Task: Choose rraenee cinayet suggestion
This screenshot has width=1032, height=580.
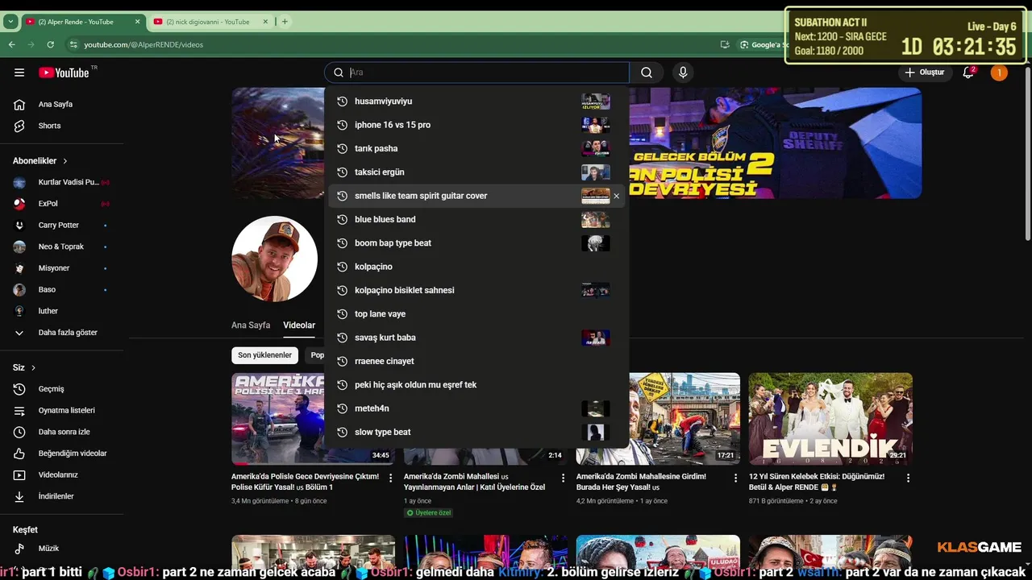Action: click(476, 361)
